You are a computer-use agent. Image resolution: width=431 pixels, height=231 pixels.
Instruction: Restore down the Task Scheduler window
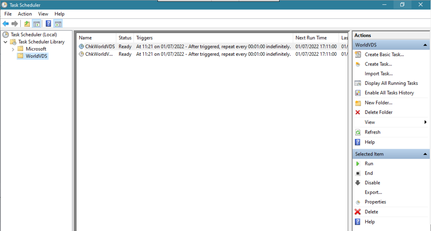point(402,4)
